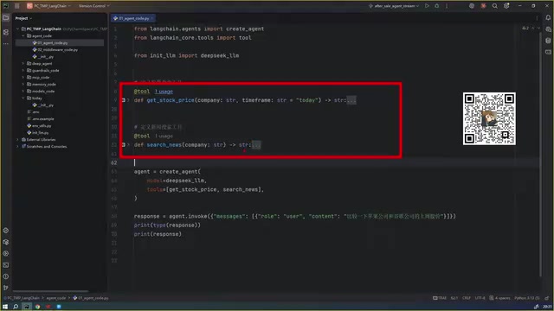Open 02_middleware_code.py in project tree
The height and width of the screenshot is (311, 554).
point(55,50)
